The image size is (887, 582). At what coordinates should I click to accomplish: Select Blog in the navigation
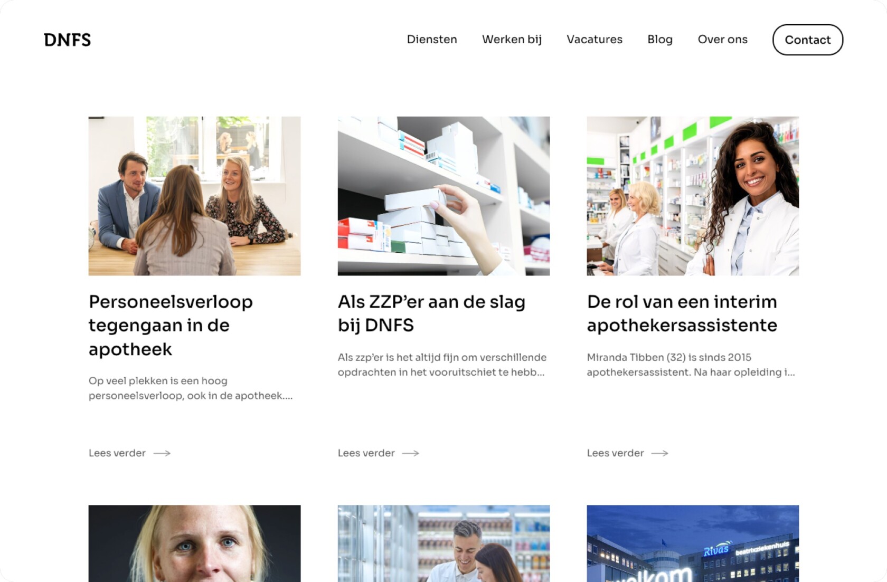tap(660, 40)
